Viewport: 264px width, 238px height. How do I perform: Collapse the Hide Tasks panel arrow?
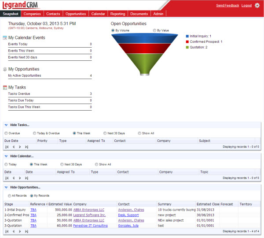6,125
